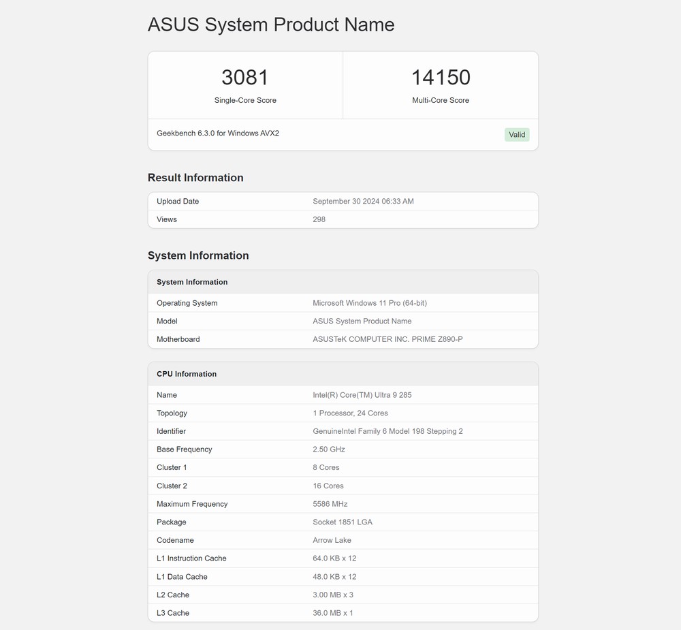681x630 pixels.
Task: Click the 14150 multi-core score value
Action: pos(441,78)
